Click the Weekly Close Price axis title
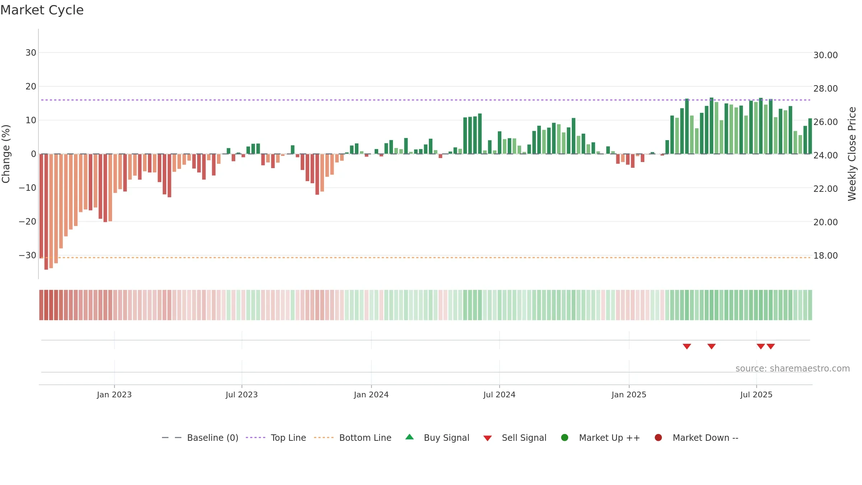Screen dimensions: 862x485 852,154
